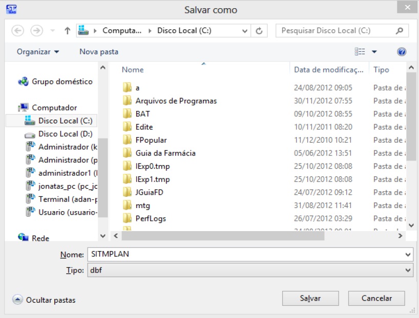The image size is (419, 318).
Task: Sort by Data de modificação column
Action: point(328,70)
